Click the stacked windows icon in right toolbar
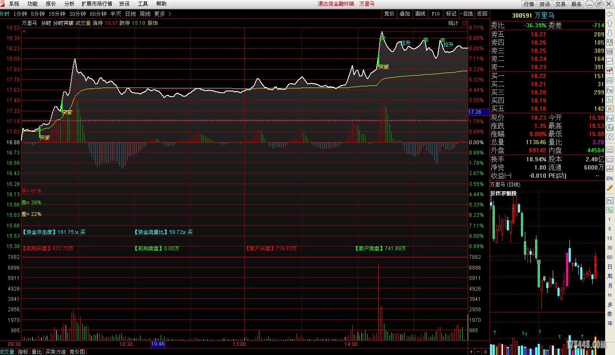The height and width of the screenshot is (355, 615). click(x=609, y=80)
